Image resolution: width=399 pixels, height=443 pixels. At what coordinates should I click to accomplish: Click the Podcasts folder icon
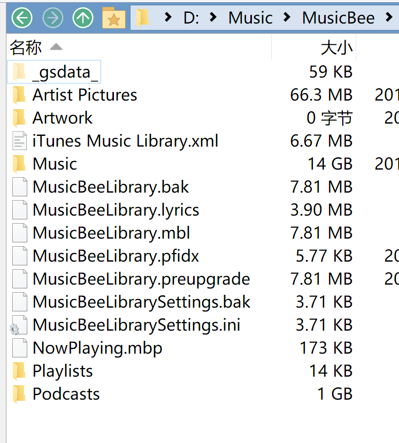19,394
